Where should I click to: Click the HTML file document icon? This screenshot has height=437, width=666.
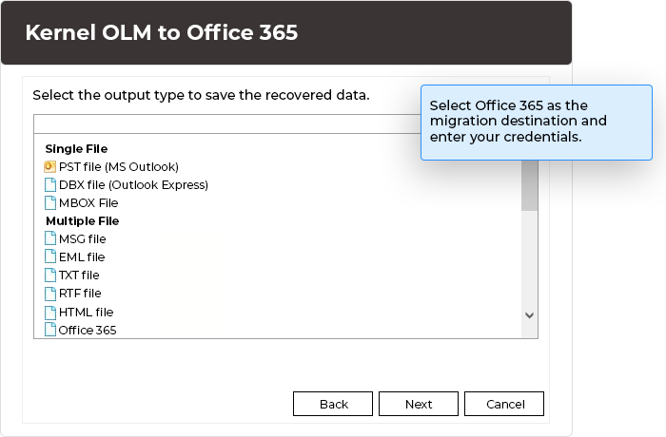pos(50,313)
